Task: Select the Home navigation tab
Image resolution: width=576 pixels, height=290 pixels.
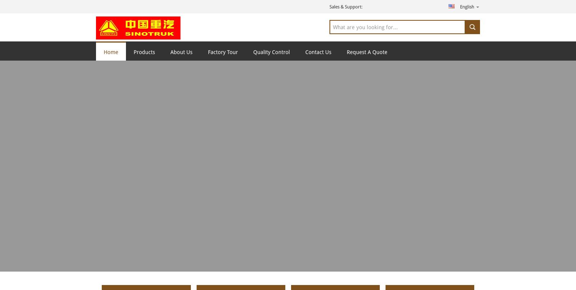Action: click(111, 52)
